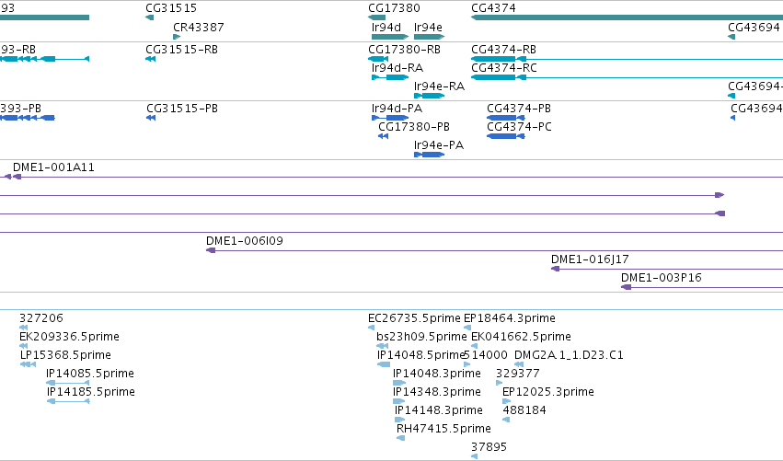783x461 pixels.
Task: Select the CG4374-RB transcript label
Action: point(503,50)
